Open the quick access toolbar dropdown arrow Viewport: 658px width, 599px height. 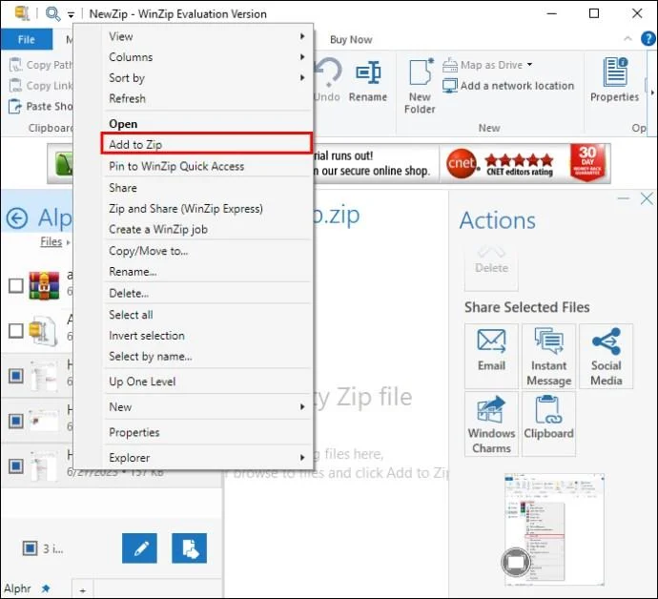71,14
